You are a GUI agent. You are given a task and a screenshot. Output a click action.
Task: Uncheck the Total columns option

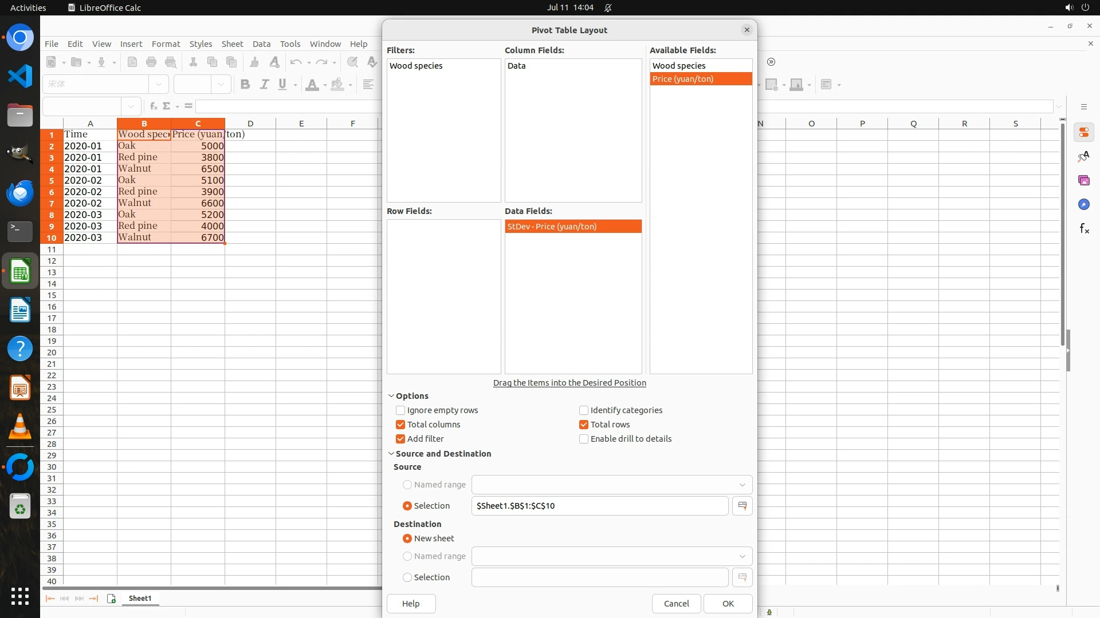tap(400, 425)
